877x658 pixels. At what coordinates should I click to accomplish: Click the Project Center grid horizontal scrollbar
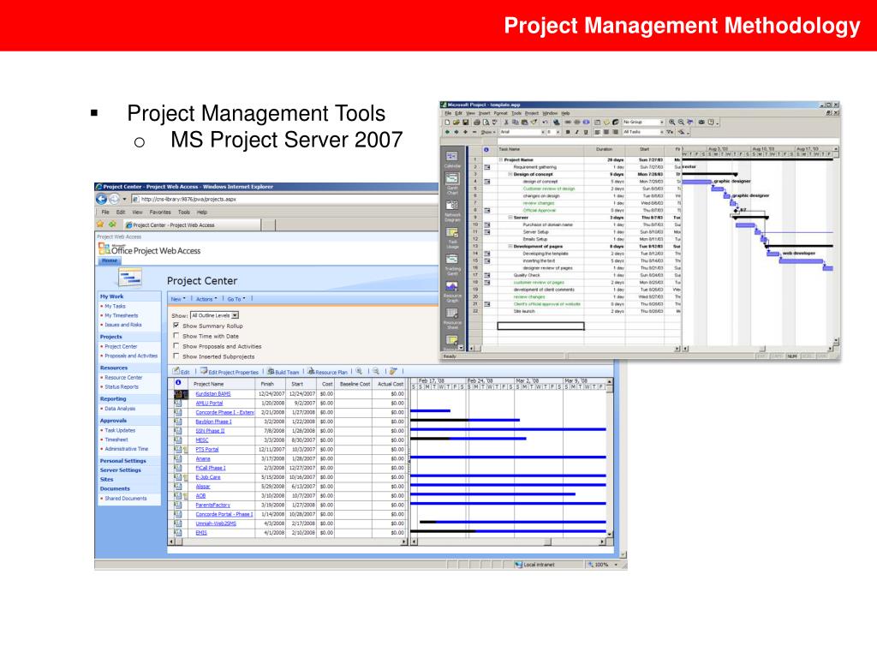coord(289,541)
